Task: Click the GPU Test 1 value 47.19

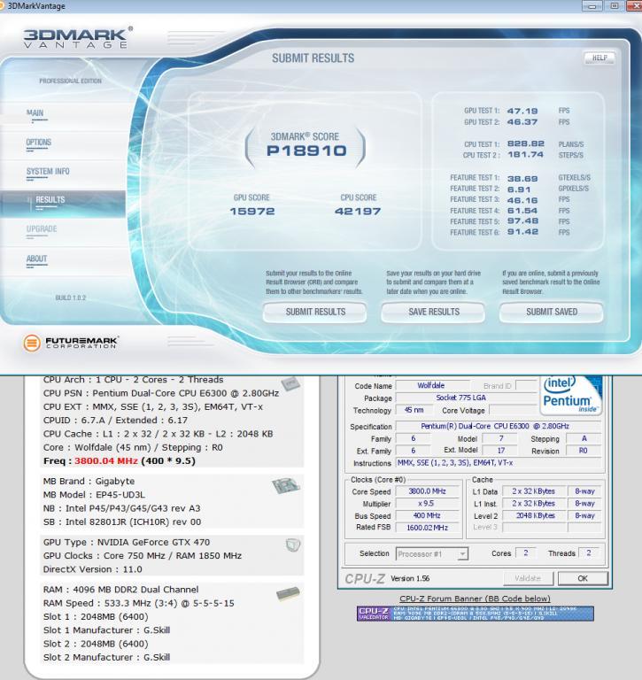Action: pos(522,111)
